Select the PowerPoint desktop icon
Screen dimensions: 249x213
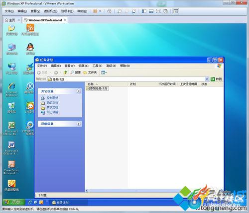click(x=11, y=167)
